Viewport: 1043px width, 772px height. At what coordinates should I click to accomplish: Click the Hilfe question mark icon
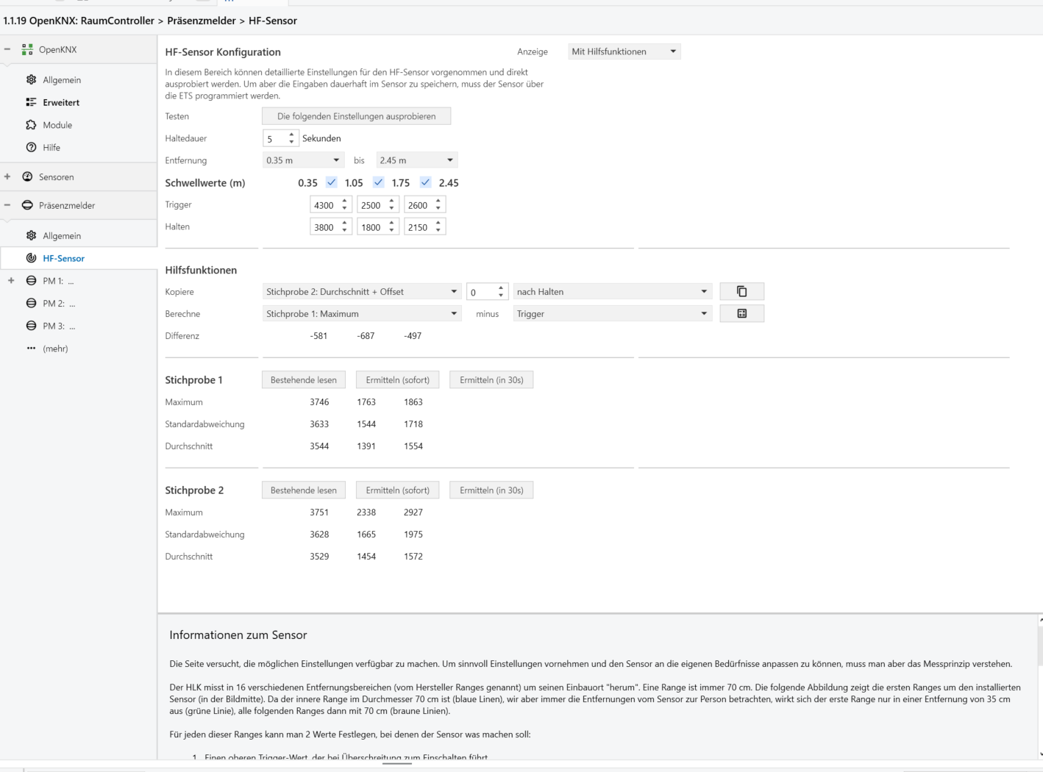click(x=31, y=147)
